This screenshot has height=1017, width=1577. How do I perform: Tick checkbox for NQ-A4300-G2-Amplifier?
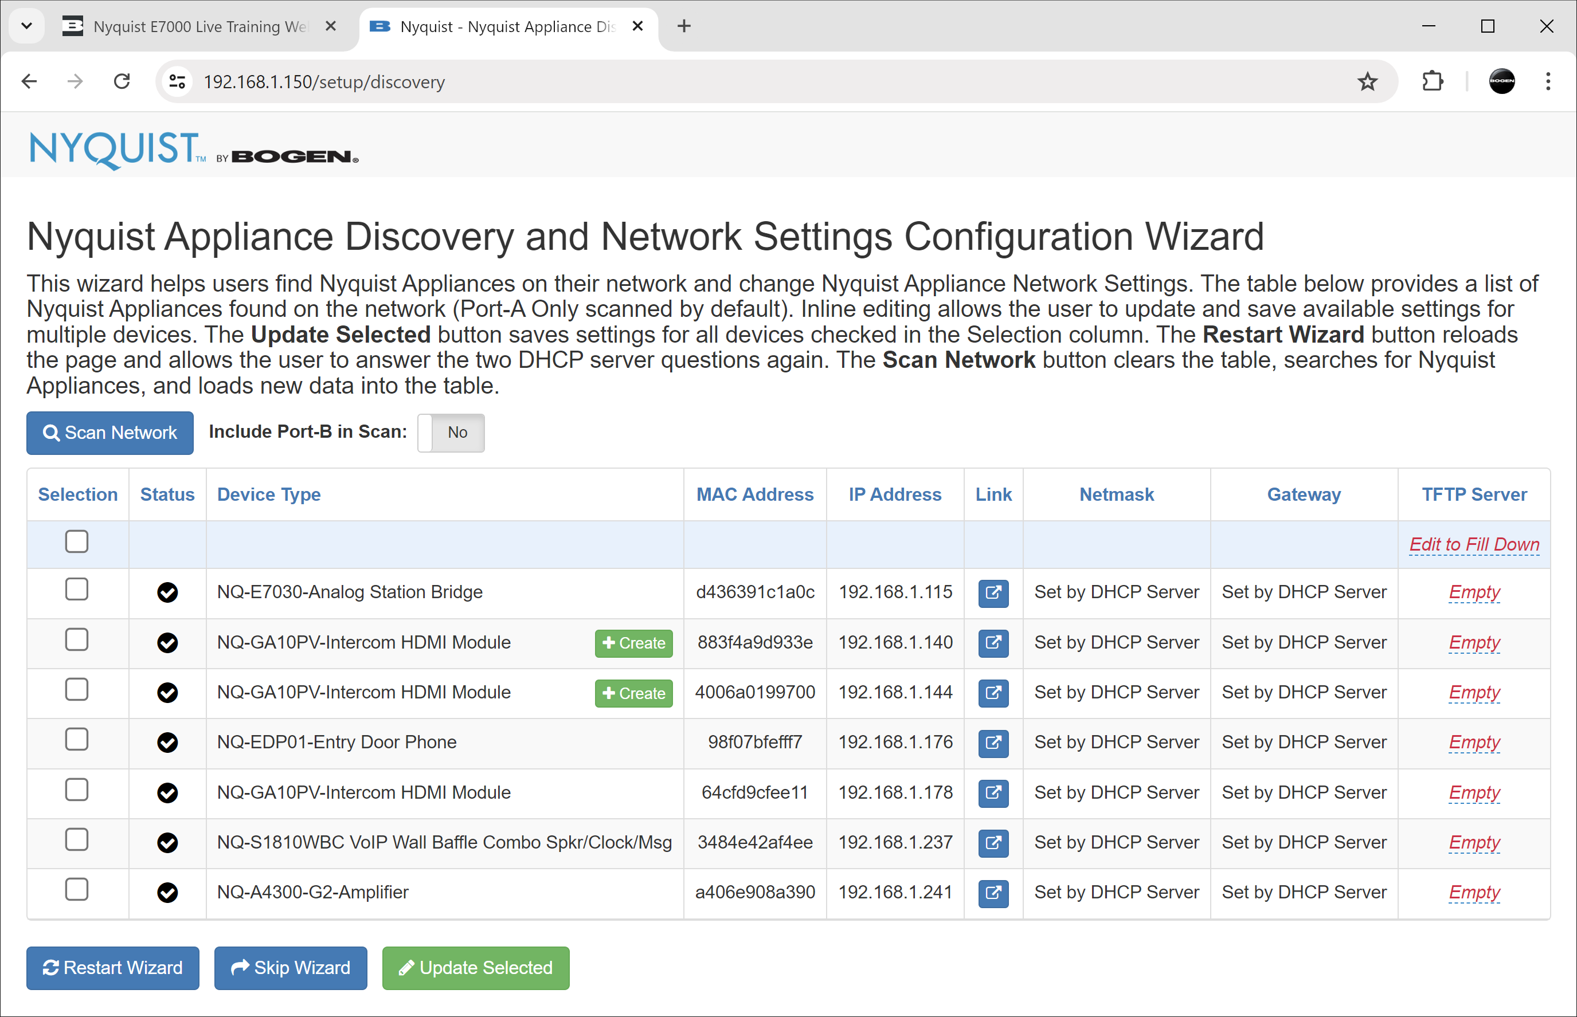77,890
